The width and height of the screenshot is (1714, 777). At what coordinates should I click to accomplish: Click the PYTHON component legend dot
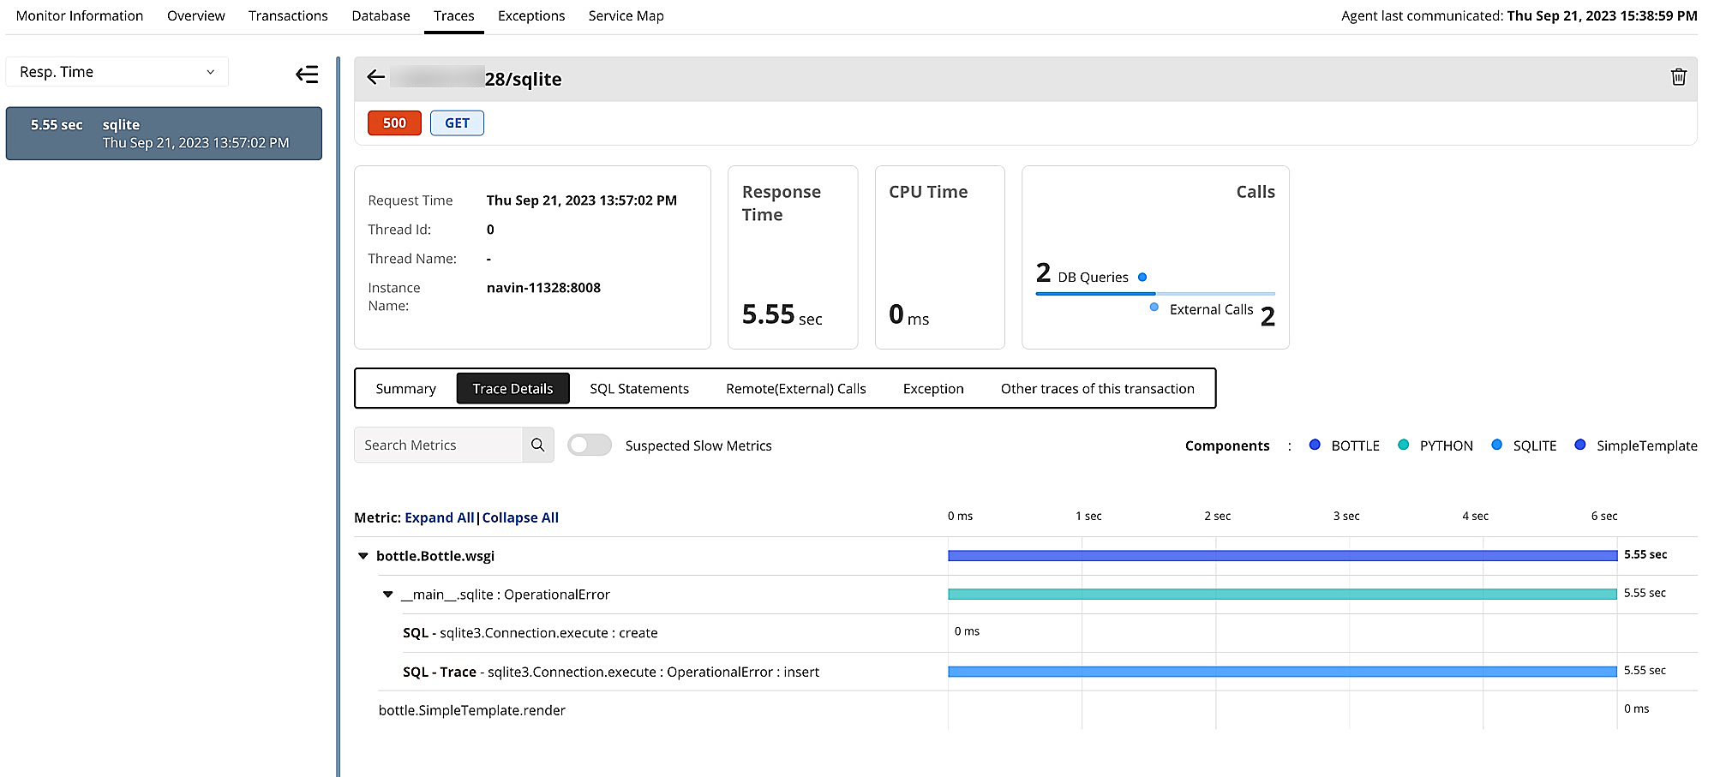1404,445
